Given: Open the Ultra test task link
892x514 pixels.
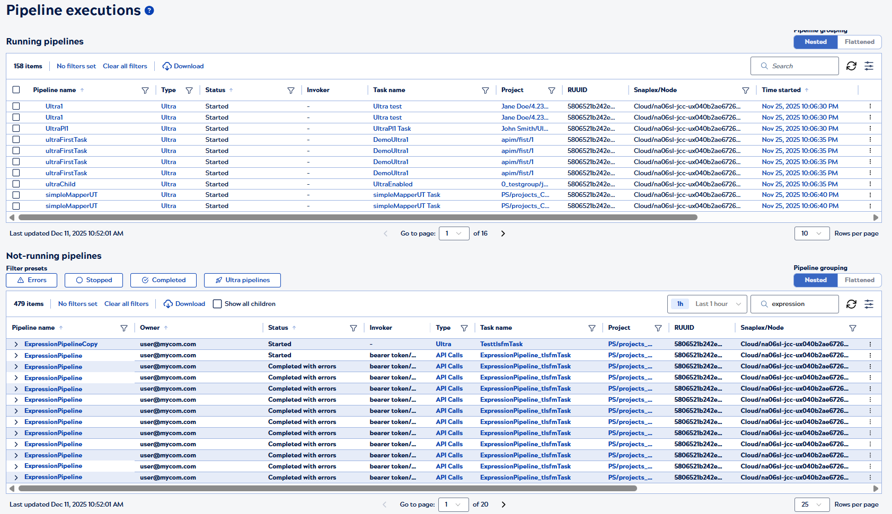Looking at the screenshot, I should (x=387, y=106).
